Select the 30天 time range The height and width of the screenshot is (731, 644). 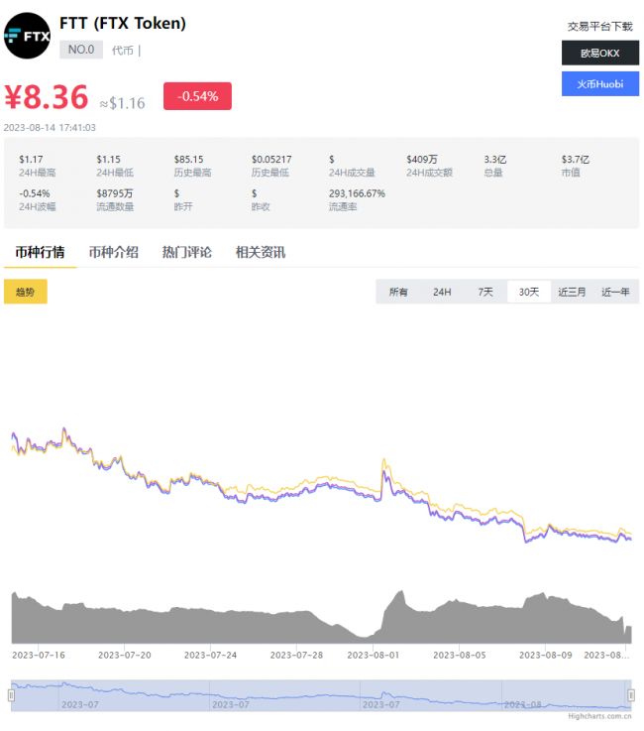529,292
